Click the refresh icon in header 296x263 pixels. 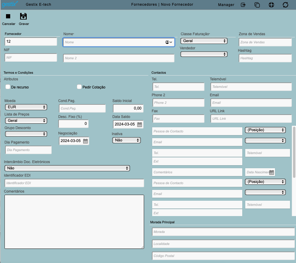click(x=285, y=5)
